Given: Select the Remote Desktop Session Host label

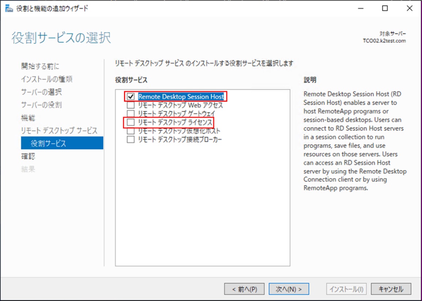Looking at the screenshot, I should pyautogui.click(x=181, y=97).
